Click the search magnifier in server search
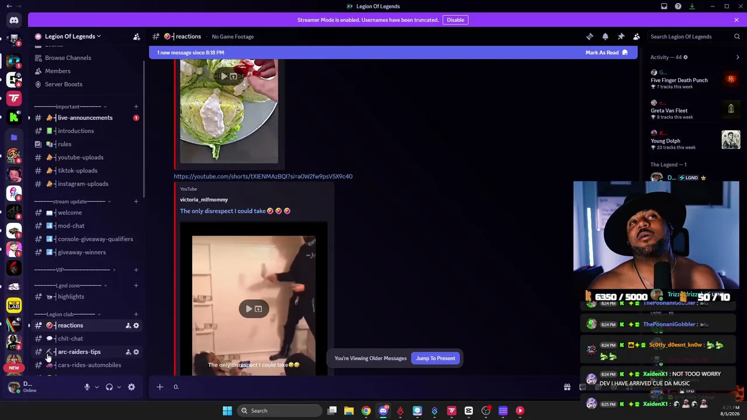The image size is (747, 420). coord(737,37)
